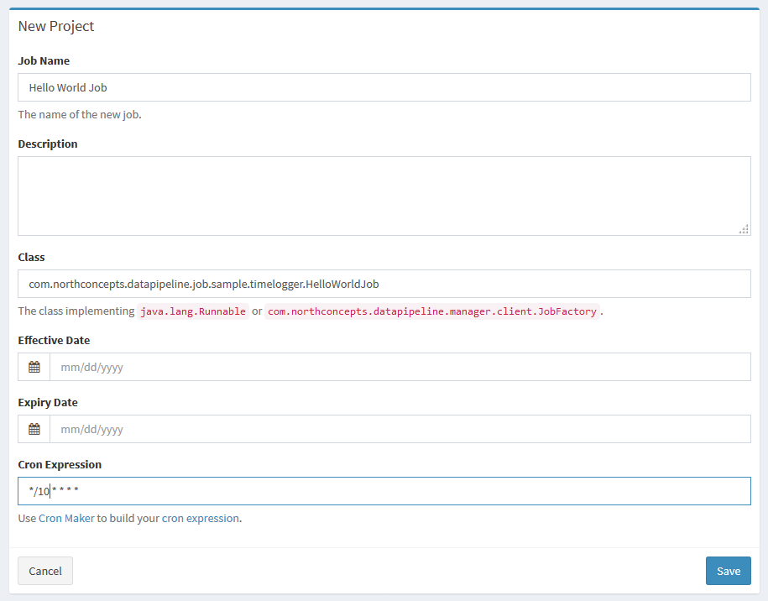768x601 pixels.
Task: Click the New Project heading
Action: coord(56,26)
